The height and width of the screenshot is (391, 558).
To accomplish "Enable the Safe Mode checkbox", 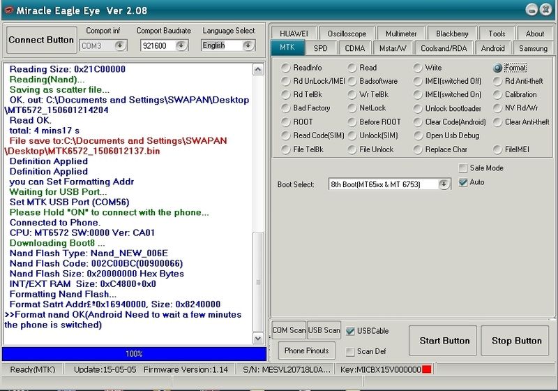I will [462, 168].
